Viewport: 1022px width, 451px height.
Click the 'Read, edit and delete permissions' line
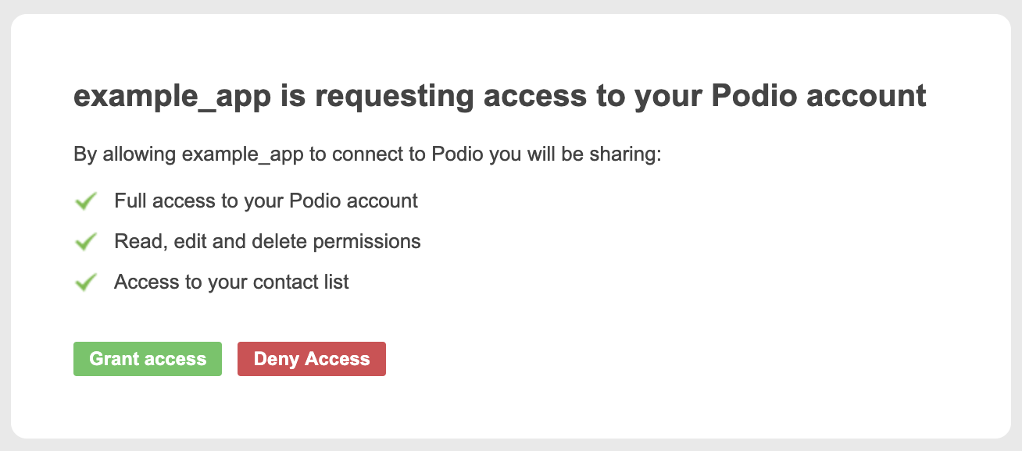click(x=267, y=242)
